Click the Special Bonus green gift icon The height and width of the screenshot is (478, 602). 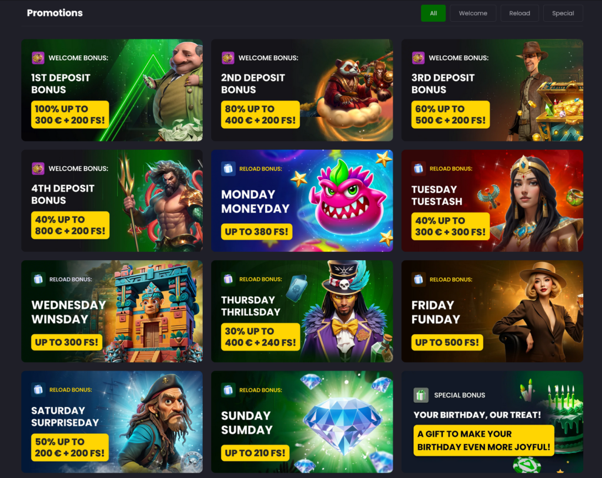[x=421, y=395]
